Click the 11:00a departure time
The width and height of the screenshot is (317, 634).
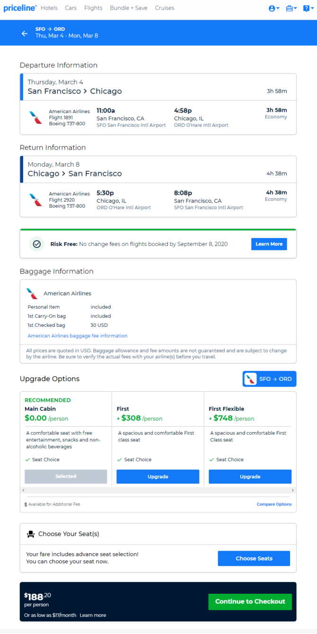coord(106,110)
